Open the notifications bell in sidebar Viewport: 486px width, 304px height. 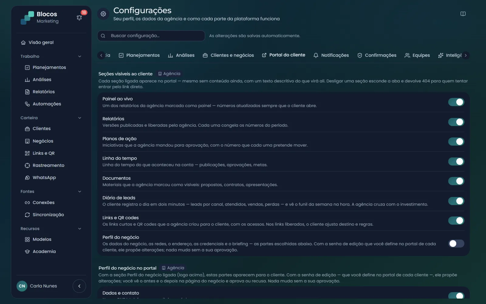[x=79, y=18]
